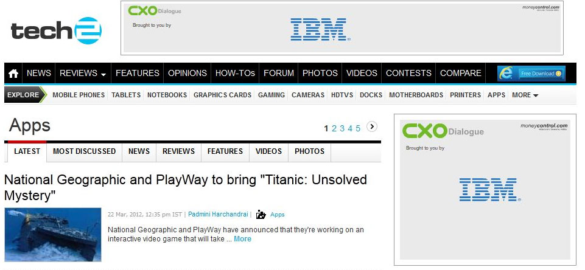
Task: Open FORUM in main navigation
Action: [279, 73]
